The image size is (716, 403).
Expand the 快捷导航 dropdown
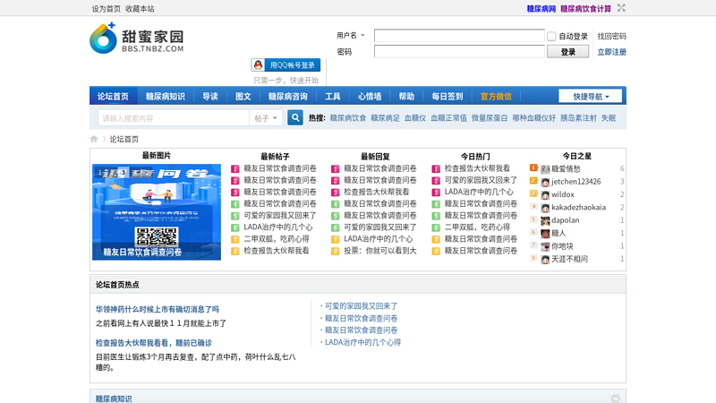pos(591,97)
